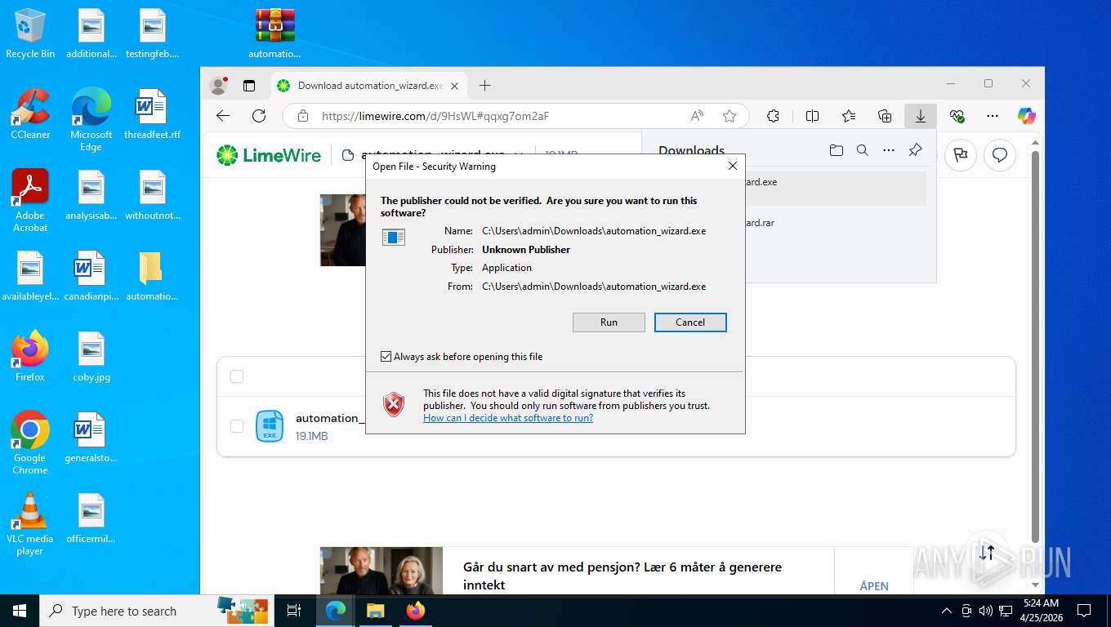Refresh the LimeWire page

pyautogui.click(x=259, y=116)
